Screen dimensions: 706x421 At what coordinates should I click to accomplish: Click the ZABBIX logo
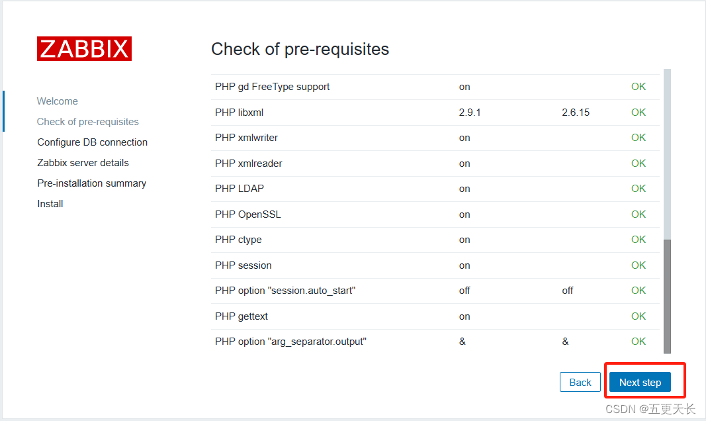tap(84, 49)
